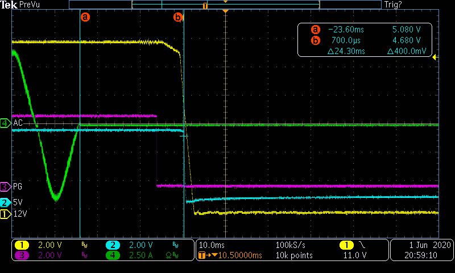Screen dimensions: 455x273
Task: Click cursor marker 'b' above the graticule
Action: point(178,18)
